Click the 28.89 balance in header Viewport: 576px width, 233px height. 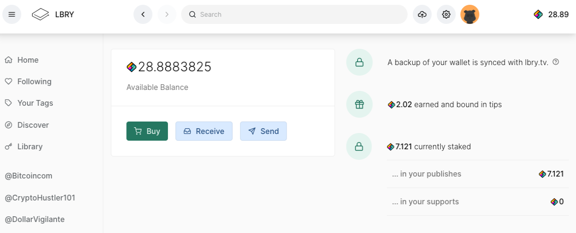coord(552,14)
